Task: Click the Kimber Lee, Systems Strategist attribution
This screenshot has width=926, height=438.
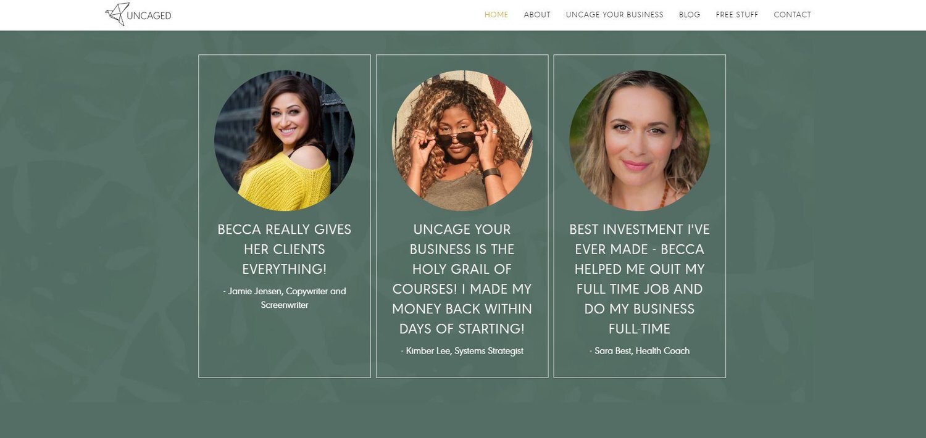Action: point(462,350)
